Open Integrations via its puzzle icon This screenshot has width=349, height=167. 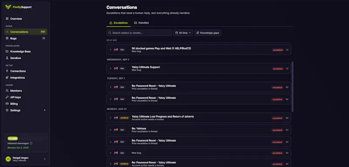click(7, 78)
